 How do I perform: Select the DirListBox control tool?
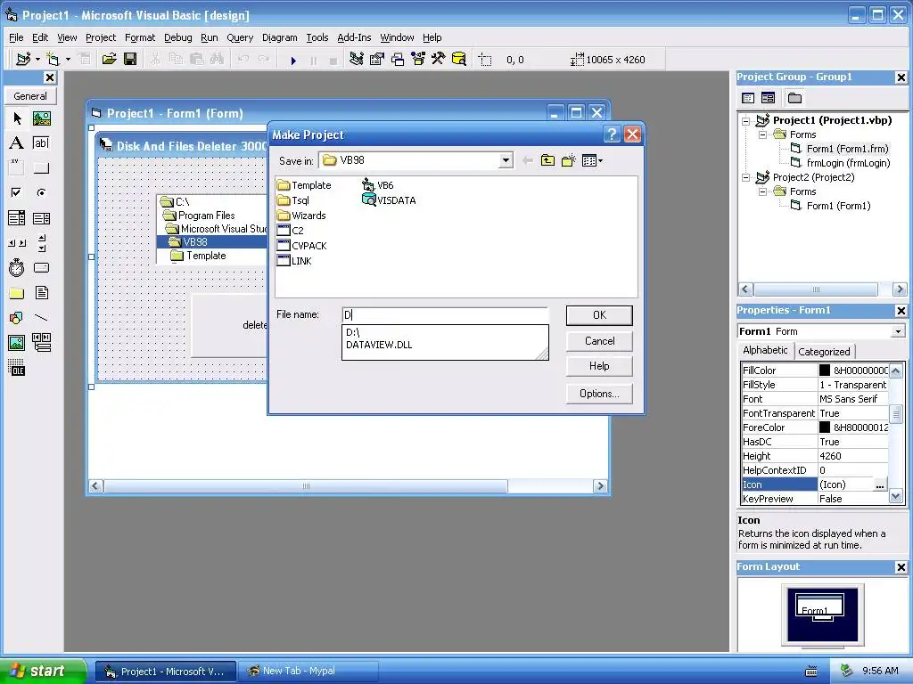pos(17,292)
